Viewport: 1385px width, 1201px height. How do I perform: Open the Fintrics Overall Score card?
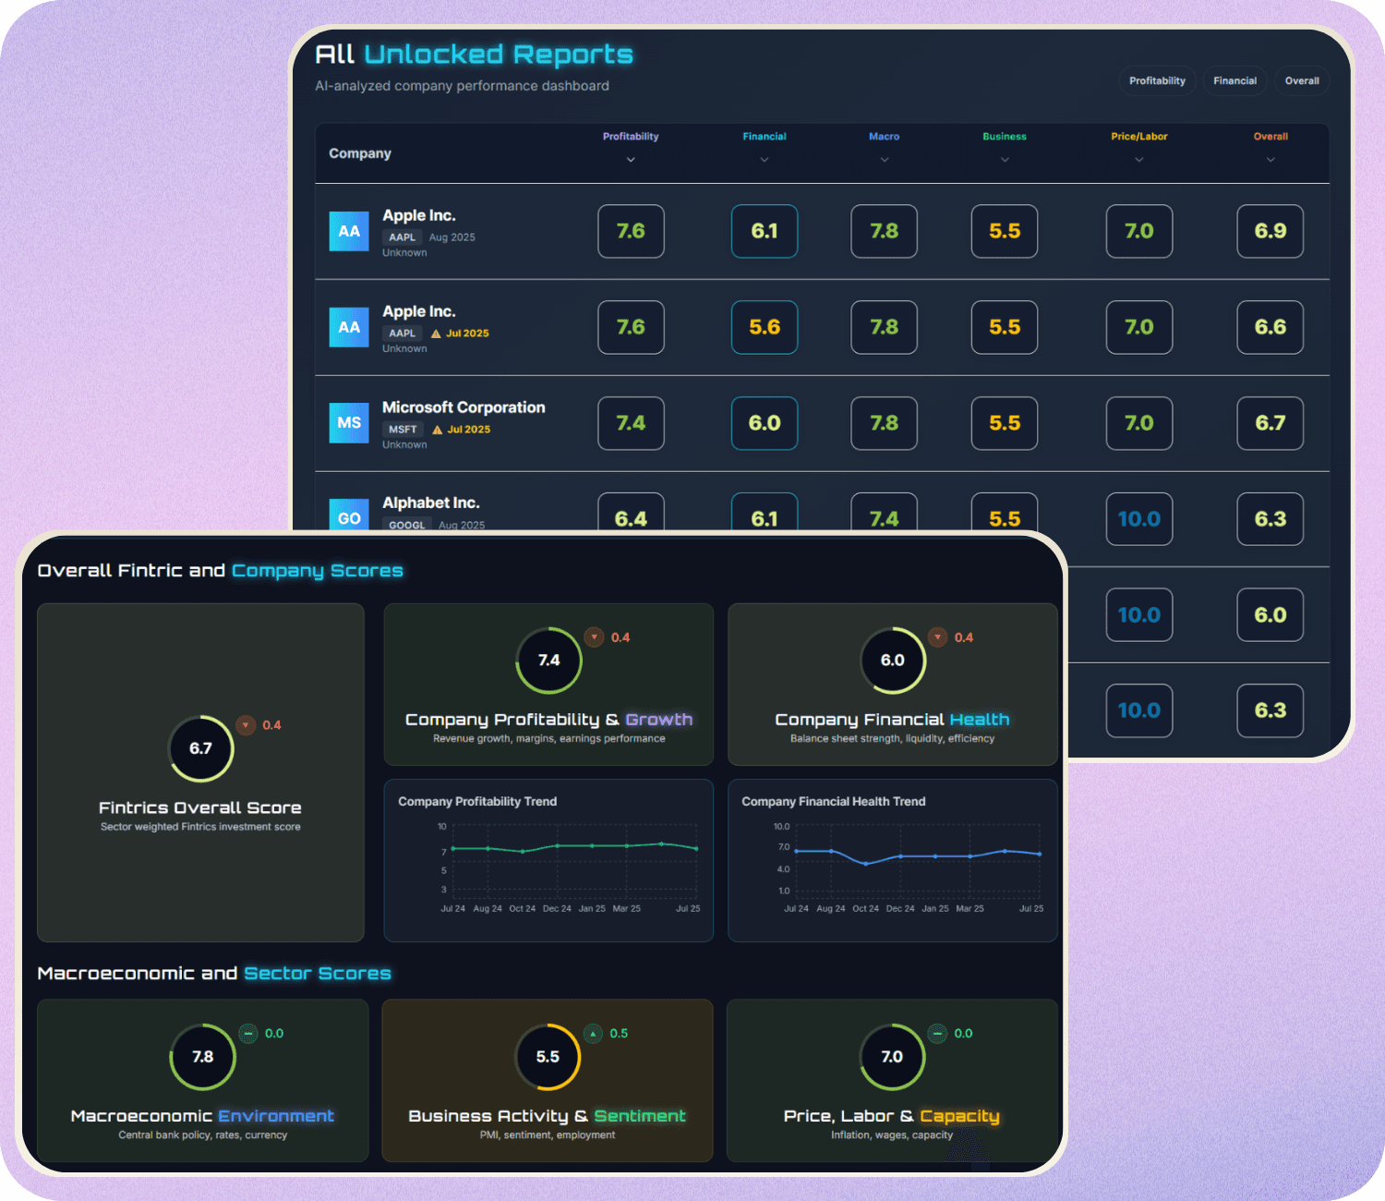click(x=200, y=773)
